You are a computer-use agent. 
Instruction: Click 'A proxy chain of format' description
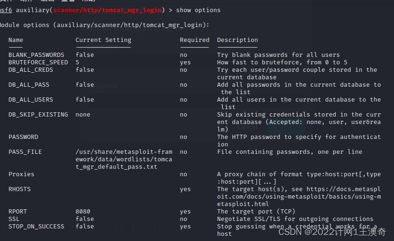coord(299,178)
